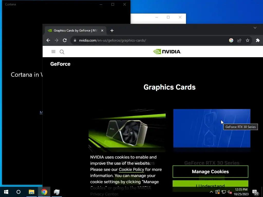Viewport: 263px width, 197px height.
Task: Click the muted volume icon in tray
Action: coord(230,192)
